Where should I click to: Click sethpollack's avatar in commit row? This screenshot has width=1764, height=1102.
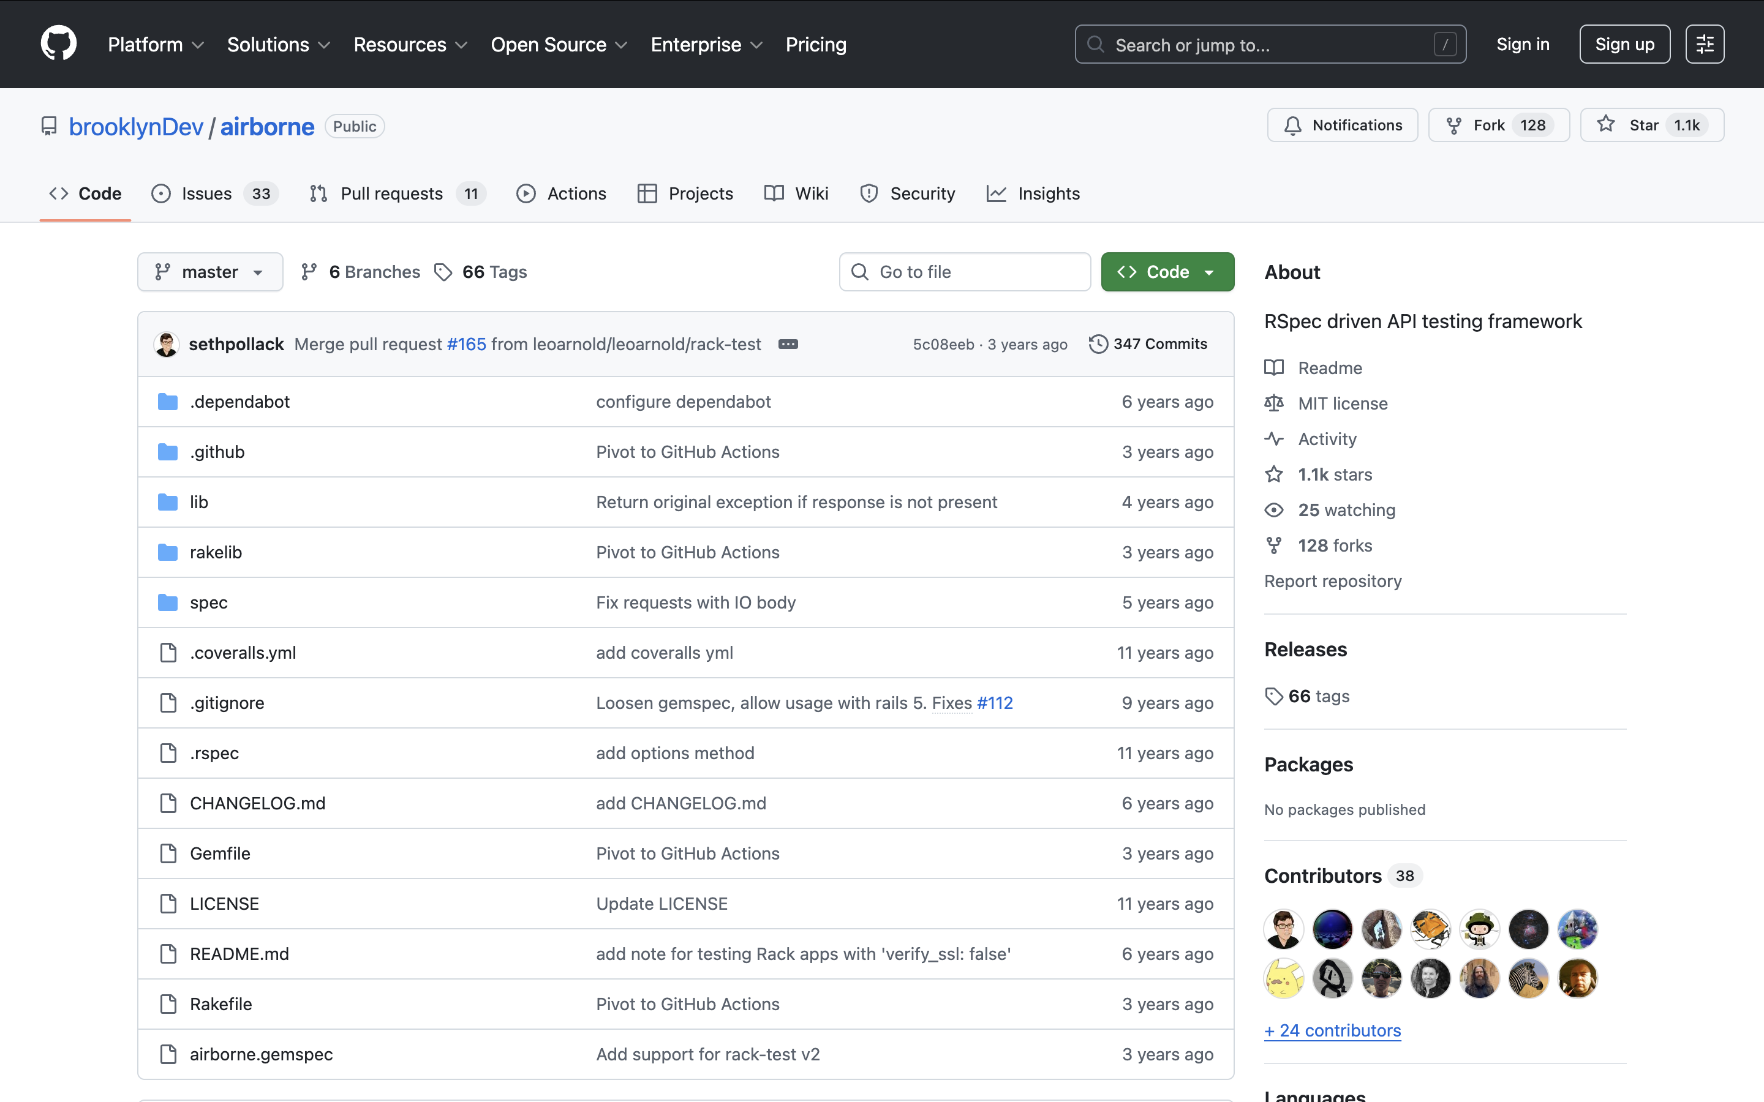click(166, 344)
